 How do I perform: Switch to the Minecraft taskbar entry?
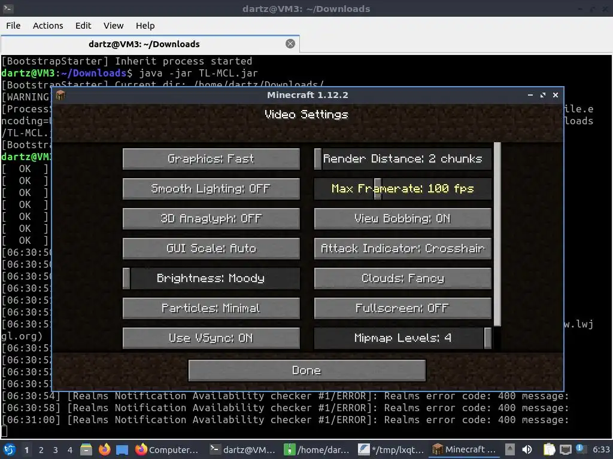465,449
